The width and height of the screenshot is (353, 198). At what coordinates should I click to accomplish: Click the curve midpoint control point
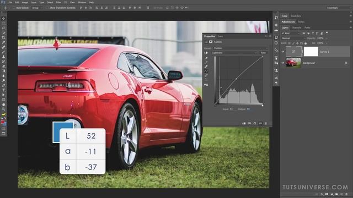[x=236, y=79]
